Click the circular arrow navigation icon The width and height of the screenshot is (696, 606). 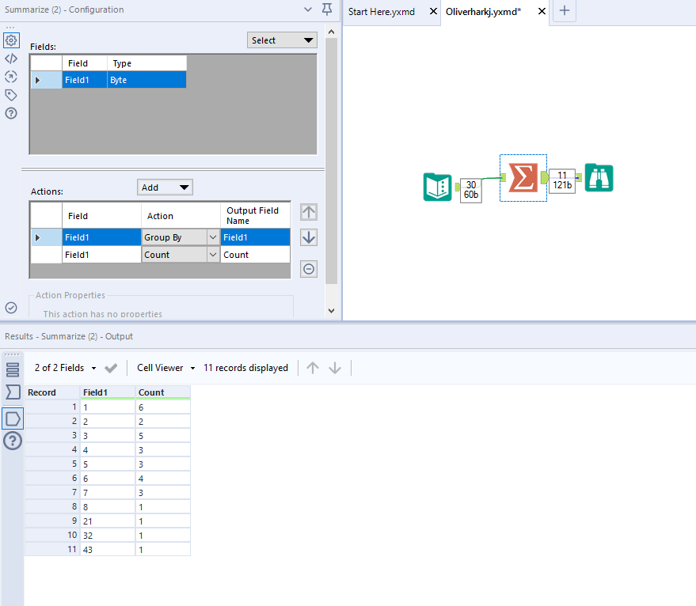(x=11, y=77)
